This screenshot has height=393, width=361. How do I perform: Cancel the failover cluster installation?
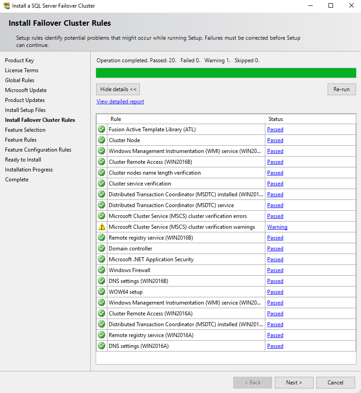[335, 383]
